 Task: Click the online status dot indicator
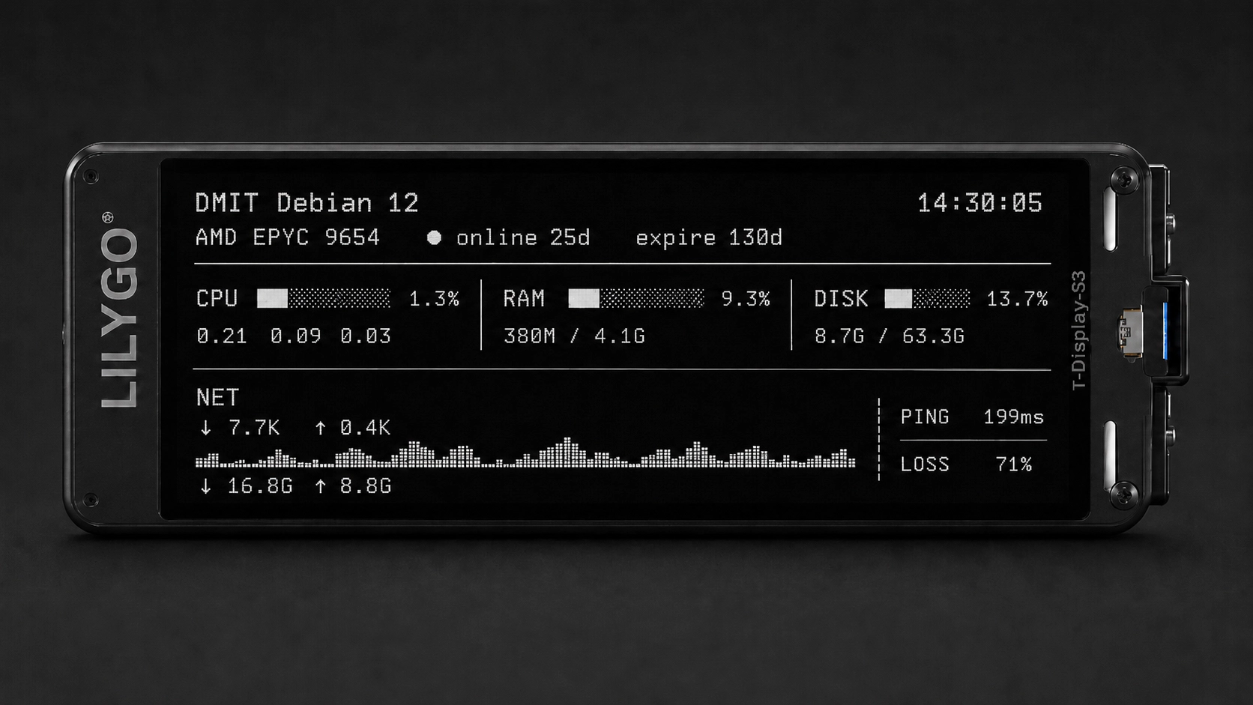click(x=434, y=237)
